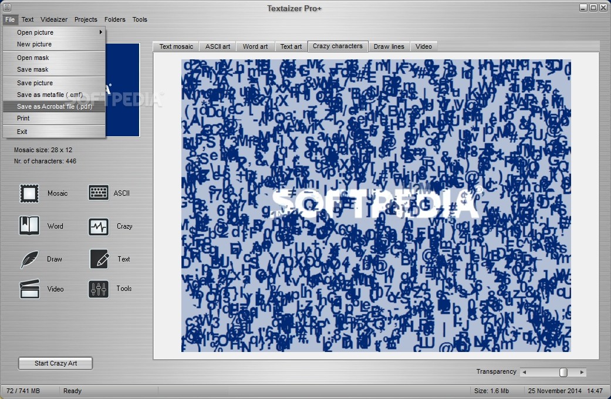Click the ASCII label text
Image resolution: width=611 pixels, height=399 pixels.
click(x=121, y=193)
